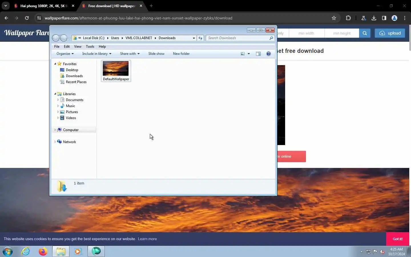This screenshot has height=257, width=411.
Task: Open Explorer help question-mark icon
Action: coord(268,54)
